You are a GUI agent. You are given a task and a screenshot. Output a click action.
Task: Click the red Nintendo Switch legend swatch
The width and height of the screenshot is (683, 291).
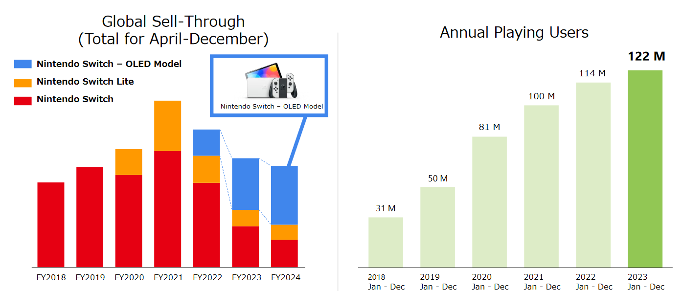click(x=23, y=100)
